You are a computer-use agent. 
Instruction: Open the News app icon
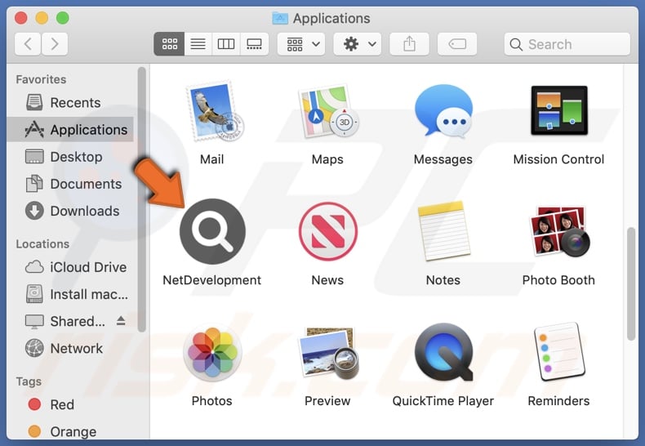point(328,231)
